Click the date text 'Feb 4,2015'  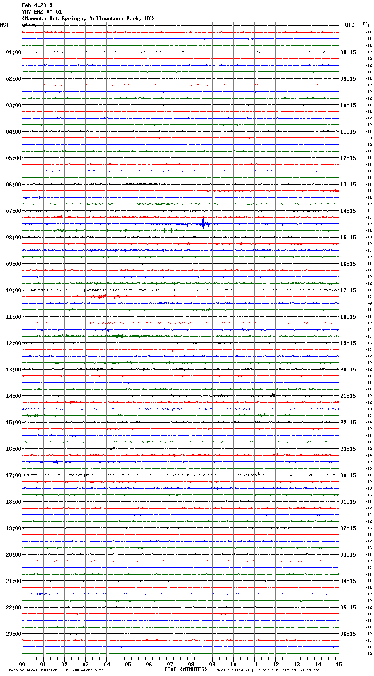(x=37, y=5)
